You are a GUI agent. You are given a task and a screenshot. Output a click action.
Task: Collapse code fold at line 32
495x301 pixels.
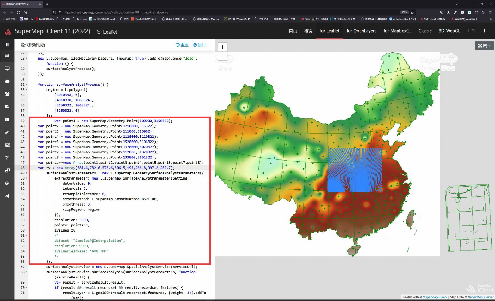click(26, 84)
